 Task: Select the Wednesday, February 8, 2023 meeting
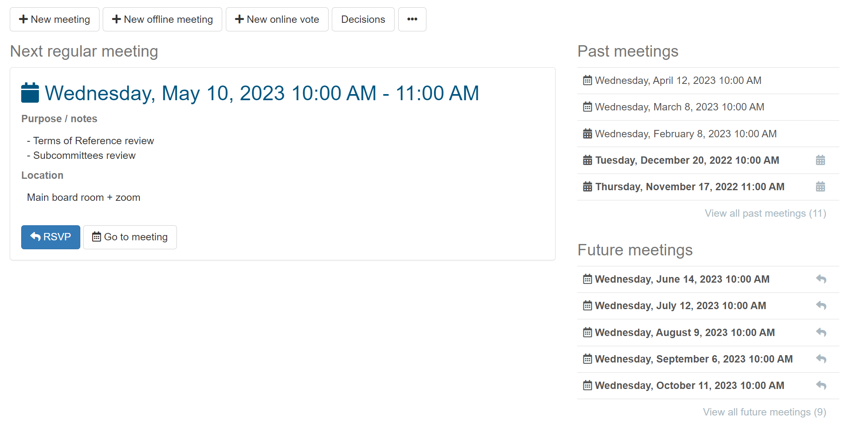[x=686, y=134]
